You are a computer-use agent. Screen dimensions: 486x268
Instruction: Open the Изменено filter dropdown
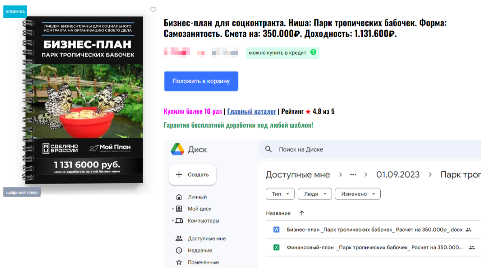pyautogui.click(x=358, y=194)
